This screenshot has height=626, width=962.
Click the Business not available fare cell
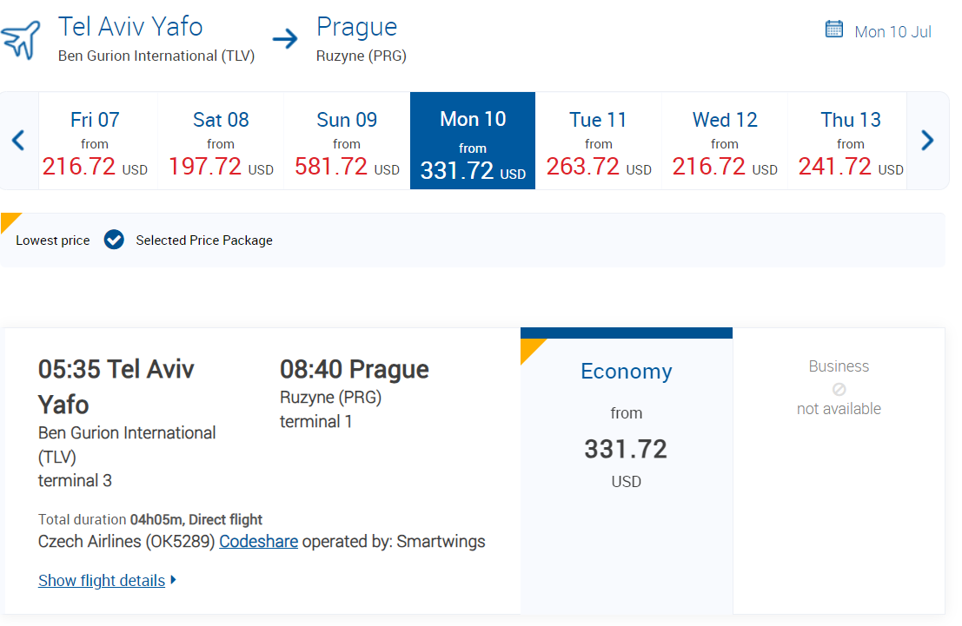click(x=839, y=471)
